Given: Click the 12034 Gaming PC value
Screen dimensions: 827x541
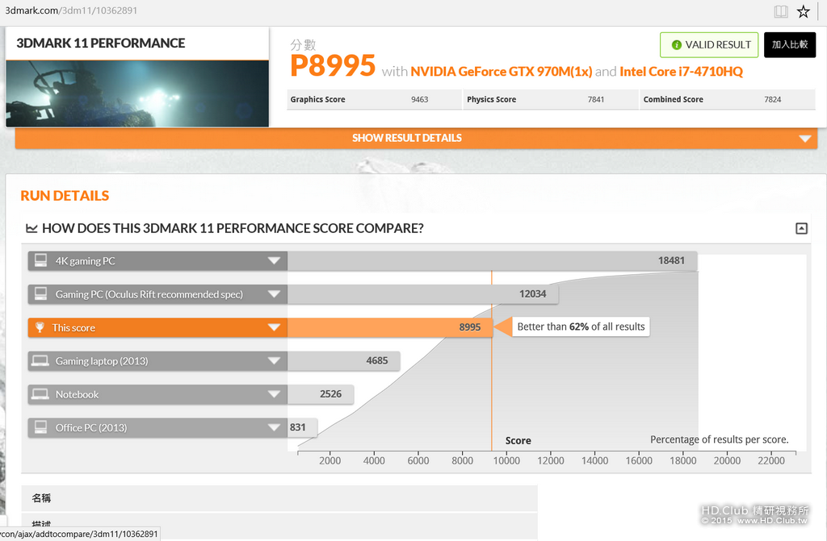Looking at the screenshot, I should (533, 294).
